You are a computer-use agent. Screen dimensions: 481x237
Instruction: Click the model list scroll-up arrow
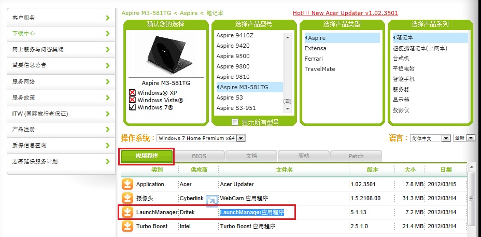point(288,37)
